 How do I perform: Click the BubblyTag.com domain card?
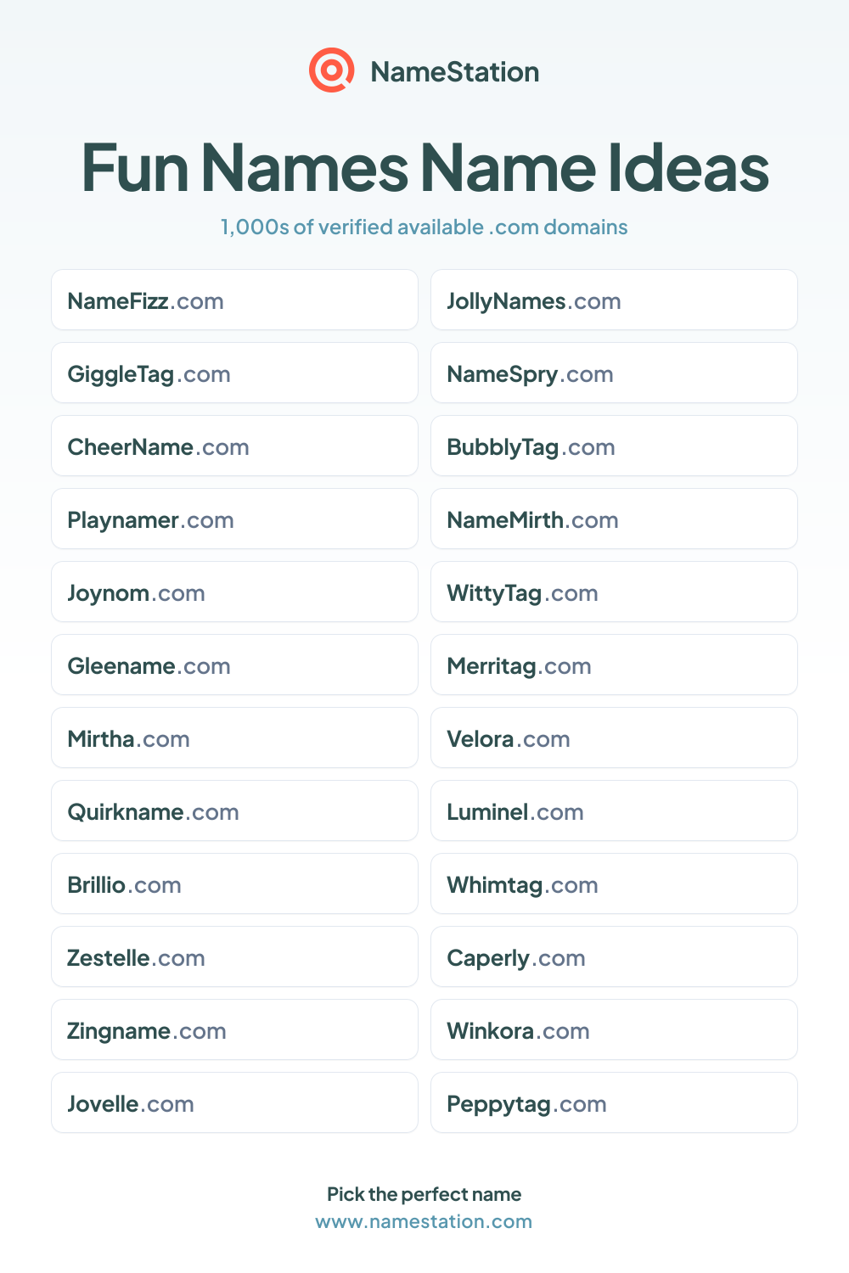pyautogui.click(x=614, y=446)
